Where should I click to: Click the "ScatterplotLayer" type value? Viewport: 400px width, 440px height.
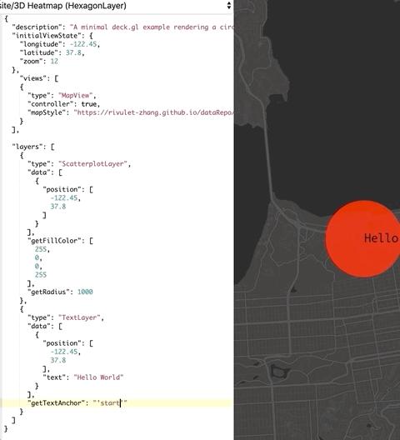[92, 164]
